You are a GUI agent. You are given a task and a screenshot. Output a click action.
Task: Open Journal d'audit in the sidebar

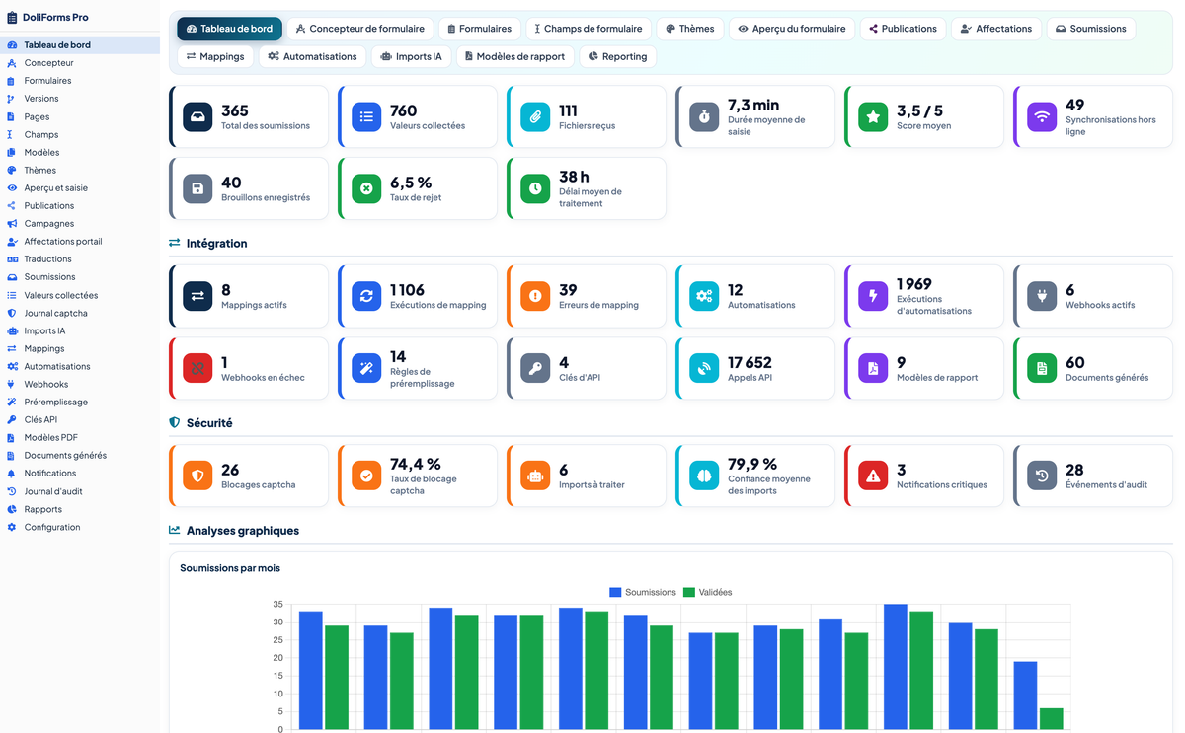coord(80,491)
